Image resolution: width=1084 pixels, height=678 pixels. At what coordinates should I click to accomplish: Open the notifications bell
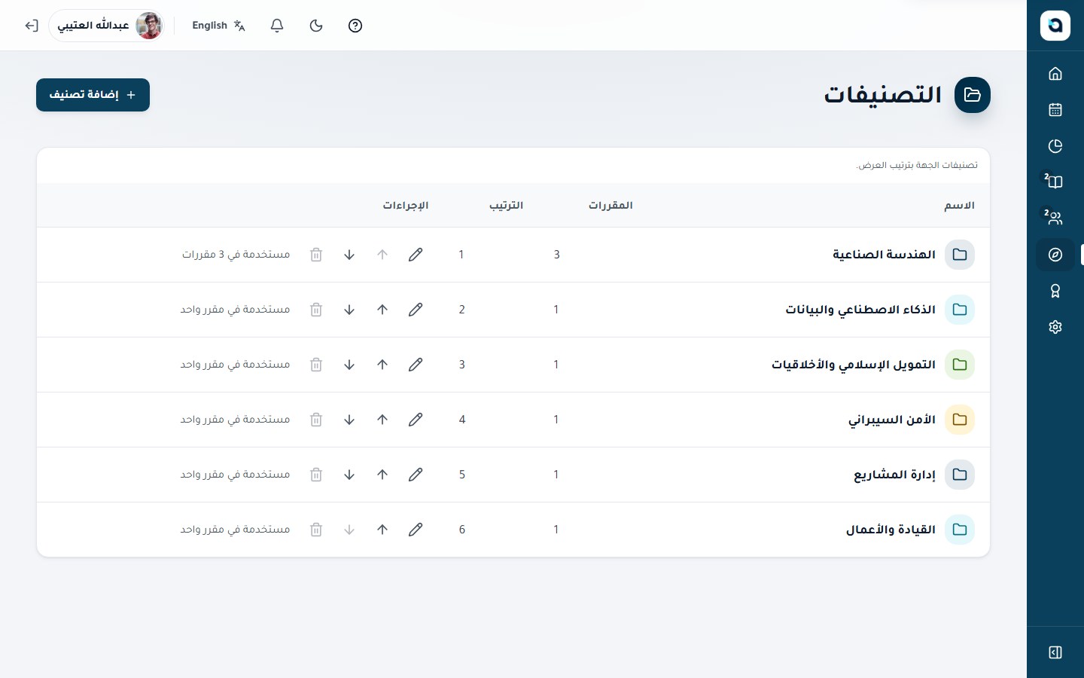coord(277,26)
